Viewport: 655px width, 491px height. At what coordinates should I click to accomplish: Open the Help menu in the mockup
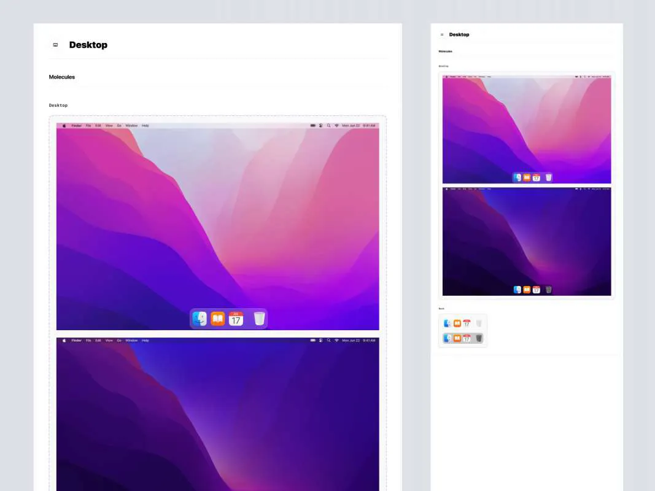click(145, 126)
